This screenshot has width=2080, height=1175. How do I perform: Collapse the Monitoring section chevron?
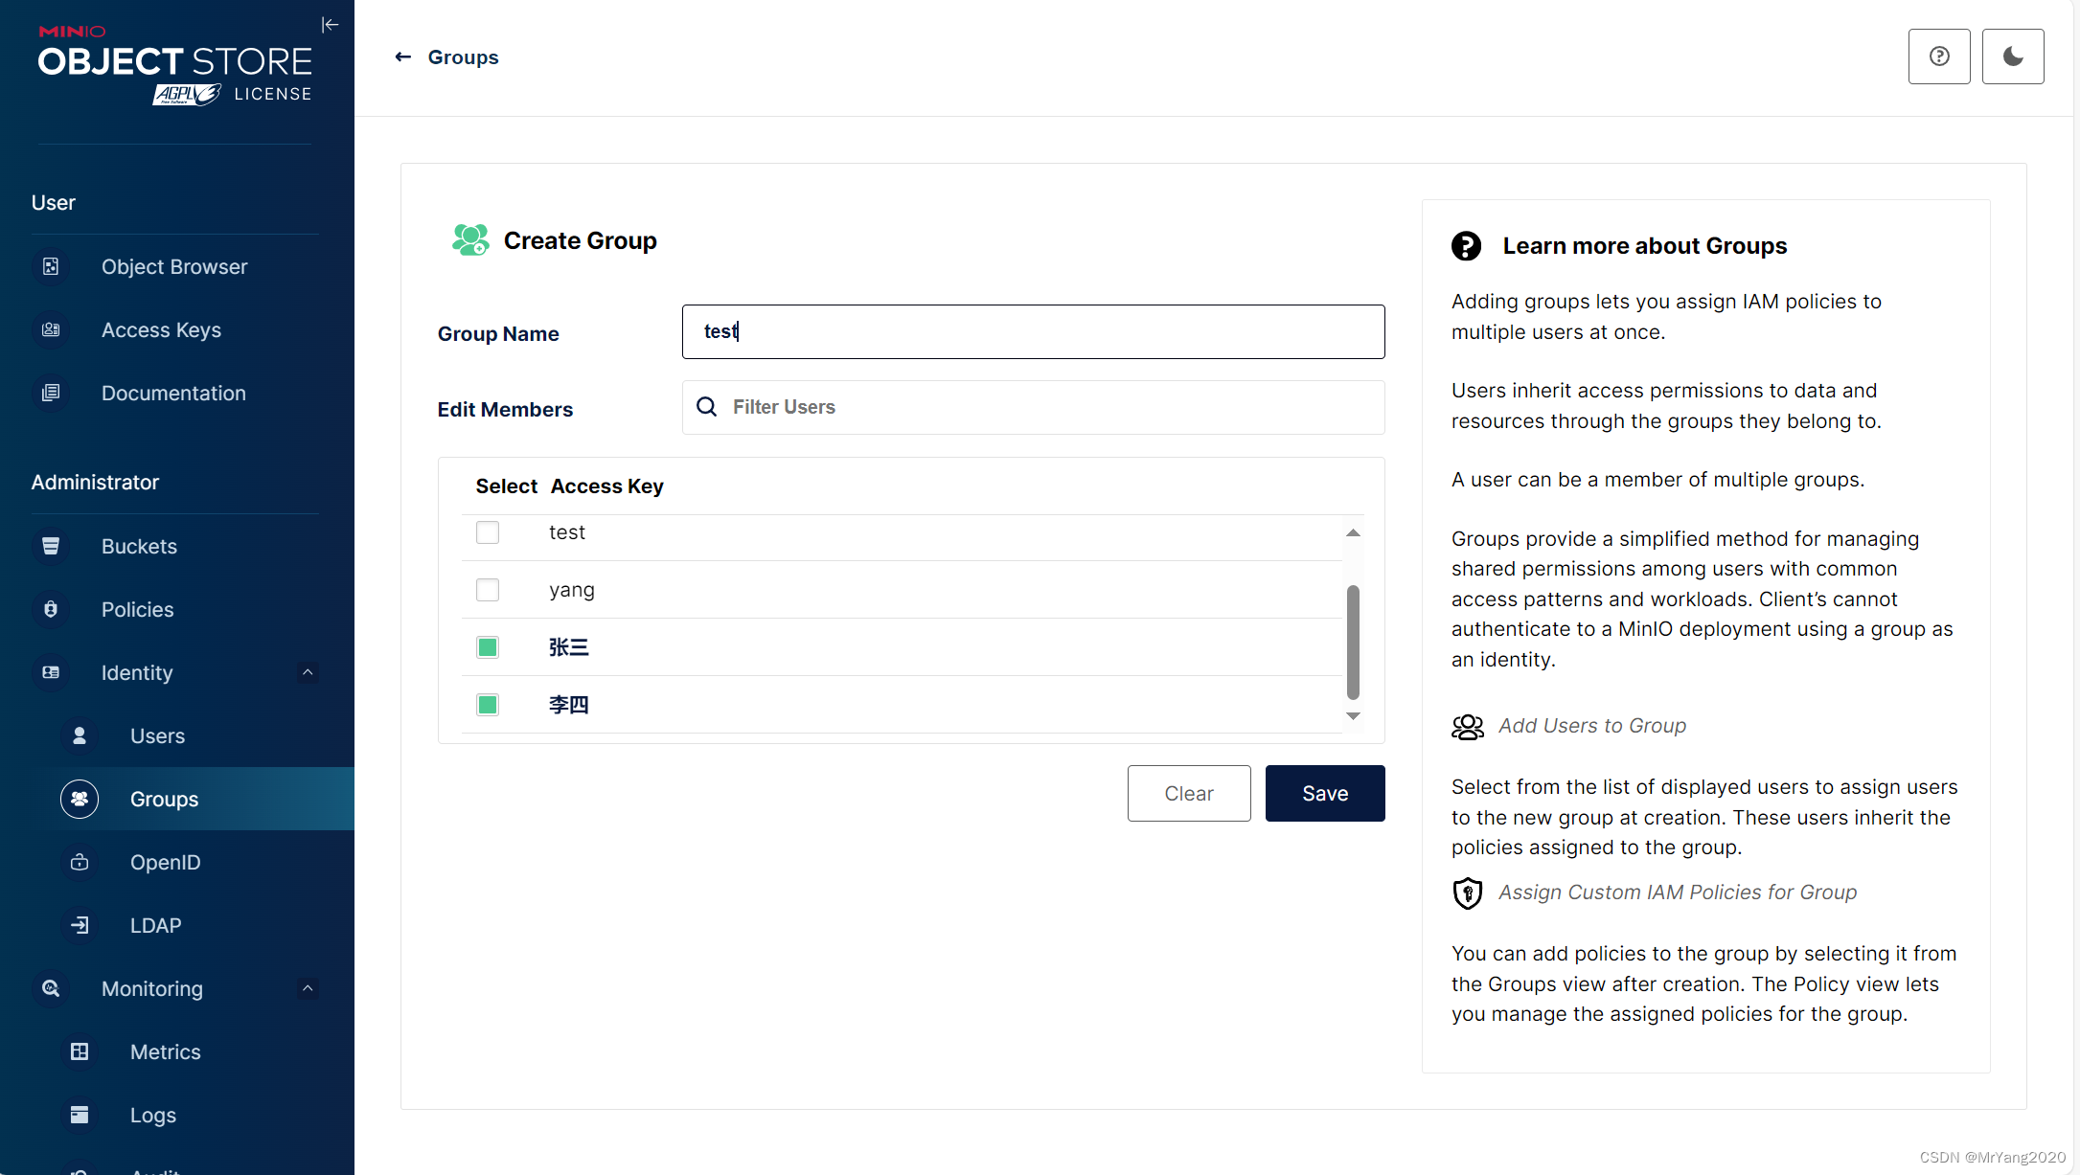308,988
